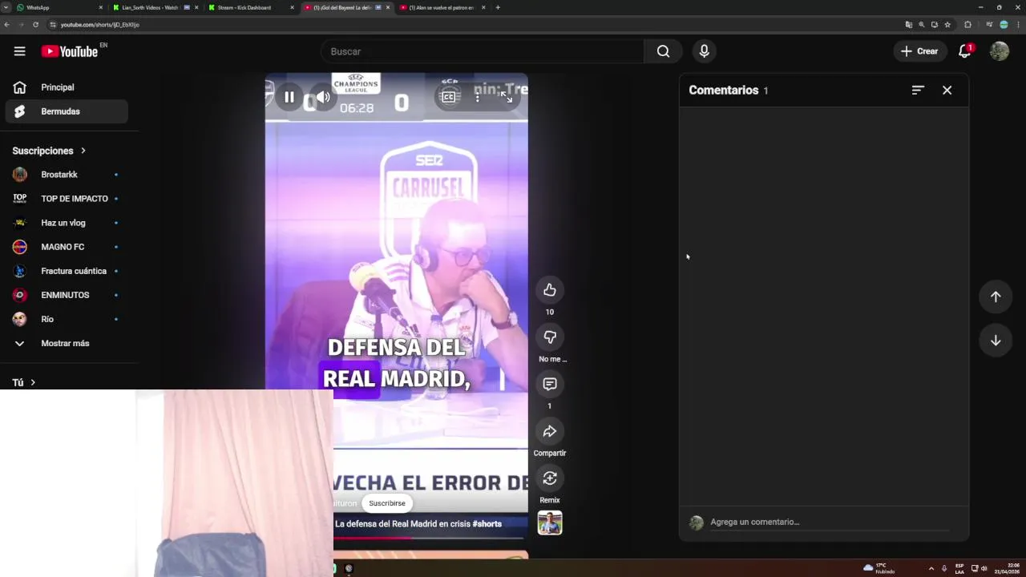Image resolution: width=1026 pixels, height=577 pixels.
Task: Bookmark this page with the star
Action: (x=947, y=25)
